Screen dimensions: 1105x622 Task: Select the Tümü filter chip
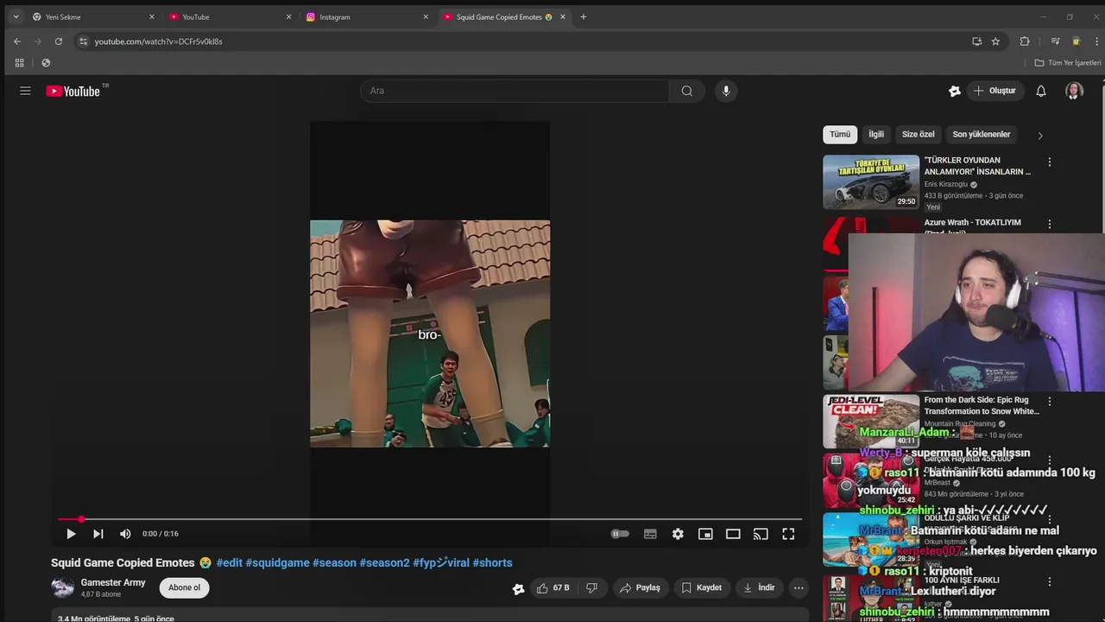pyautogui.click(x=840, y=135)
